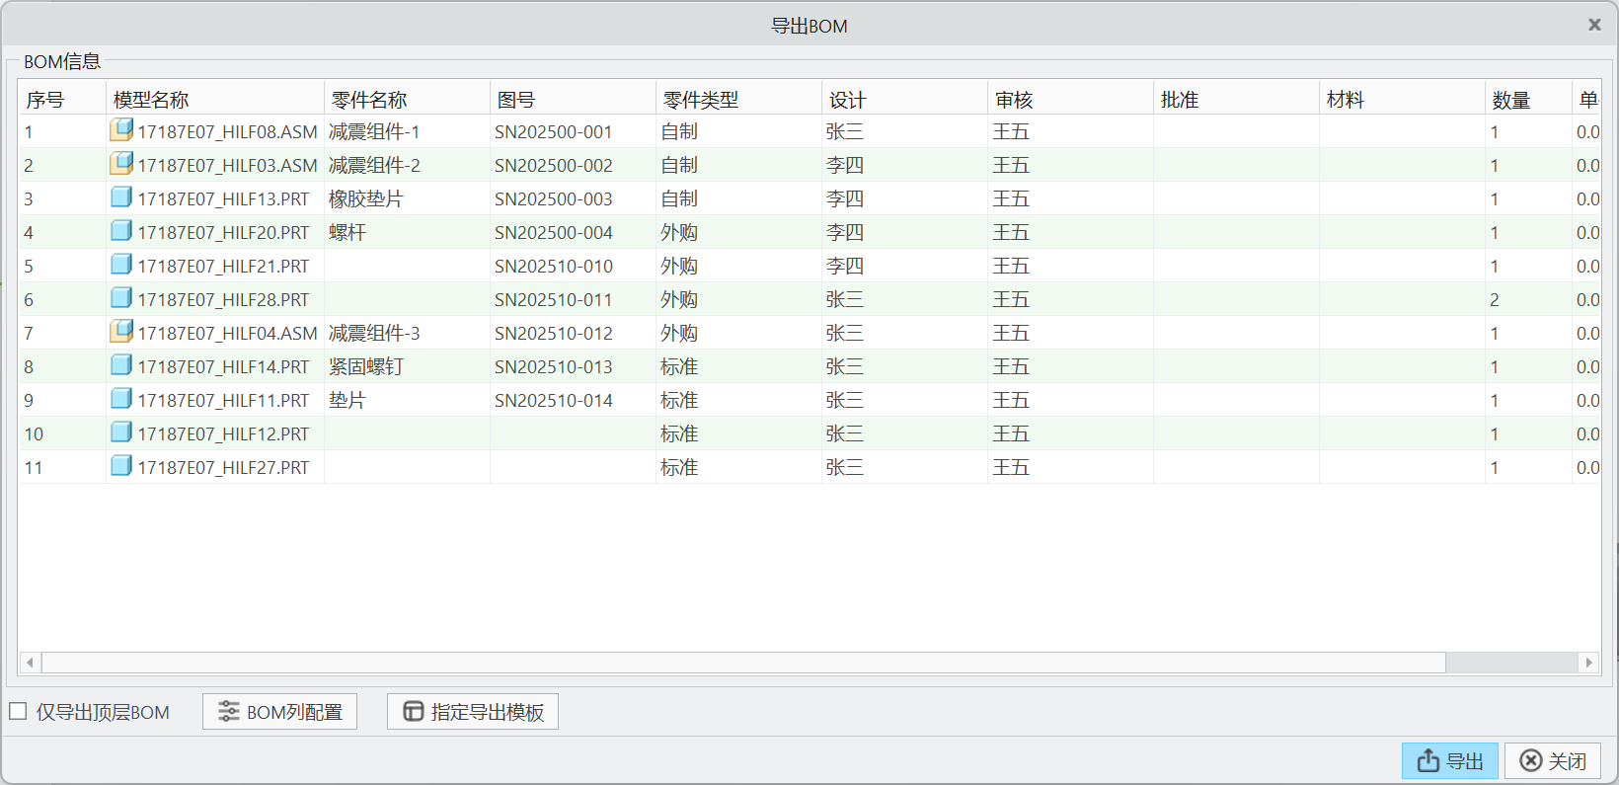Open the BOM列配置 settings
Image resolution: width=1619 pixels, height=785 pixels.
point(279,712)
